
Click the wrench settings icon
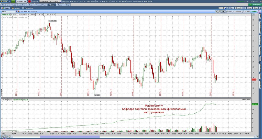tap(219, 12)
